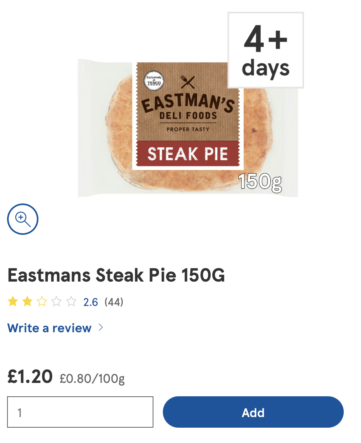
Task: Click the Add button
Action: pyautogui.click(x=253, y=412)
